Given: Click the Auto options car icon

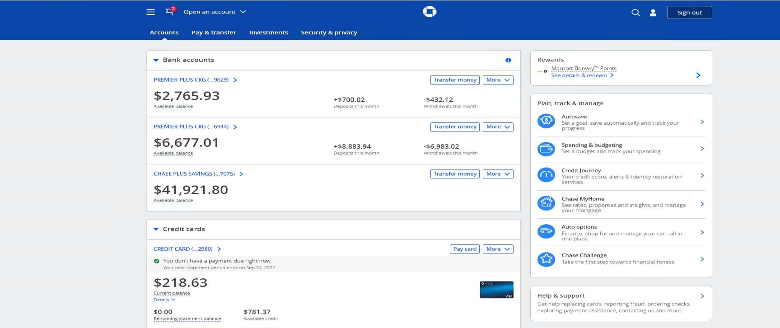Looking at the screenshot, I should (x=546, y=231).
